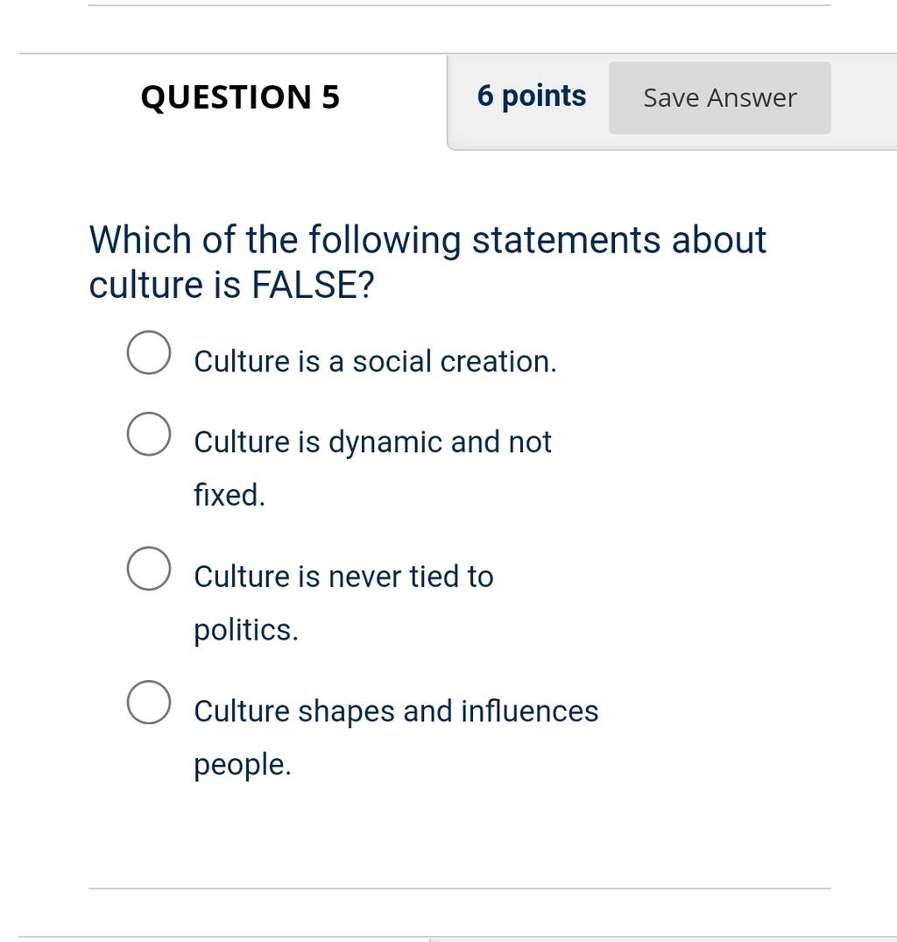Click the "Culture is a social creation." answer text
Viewport: 897px width, 942px height.
(375, 362)
